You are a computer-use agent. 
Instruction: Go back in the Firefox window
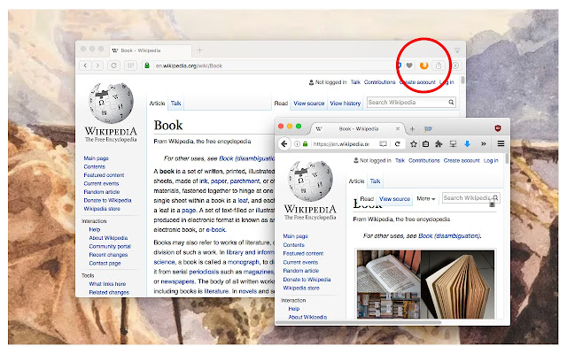click(x=284, y=143)
